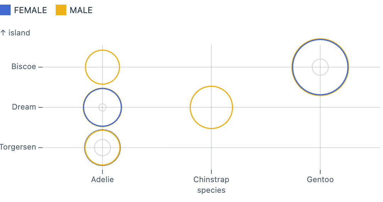Click the Chinstrap x-axis tick label

(x=211, y=179)
